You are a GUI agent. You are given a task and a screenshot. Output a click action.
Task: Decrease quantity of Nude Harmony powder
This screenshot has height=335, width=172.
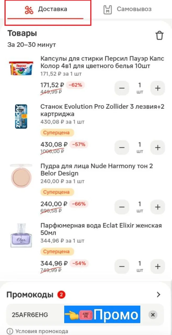122,207
